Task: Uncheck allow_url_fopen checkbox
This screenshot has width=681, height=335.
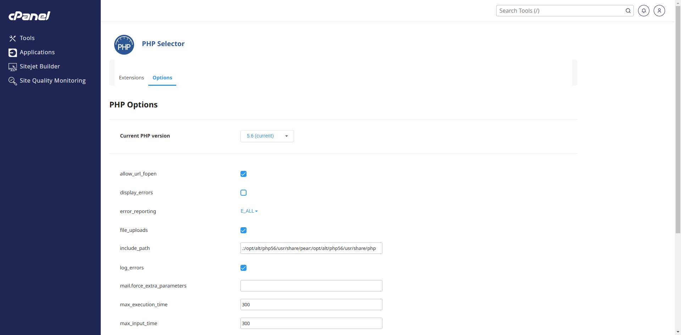Action: pos(243,174)
